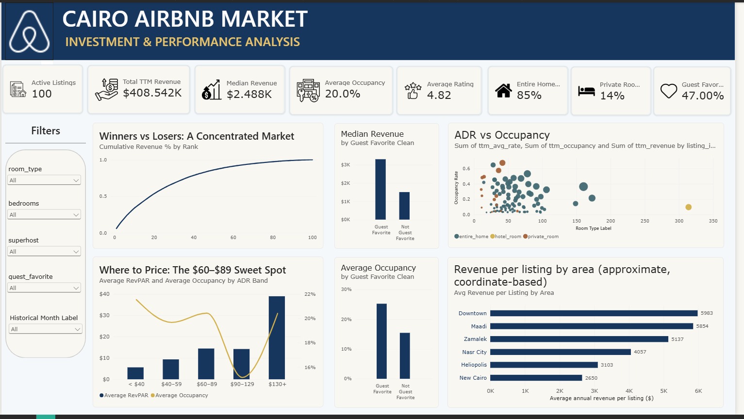Click the Median Revenue money-bag chart icon

tap(212, 90)
